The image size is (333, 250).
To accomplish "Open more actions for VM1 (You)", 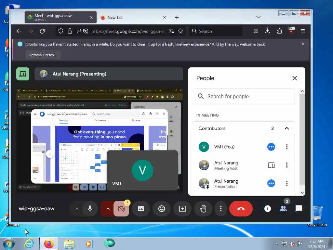I will click(287, 147).
